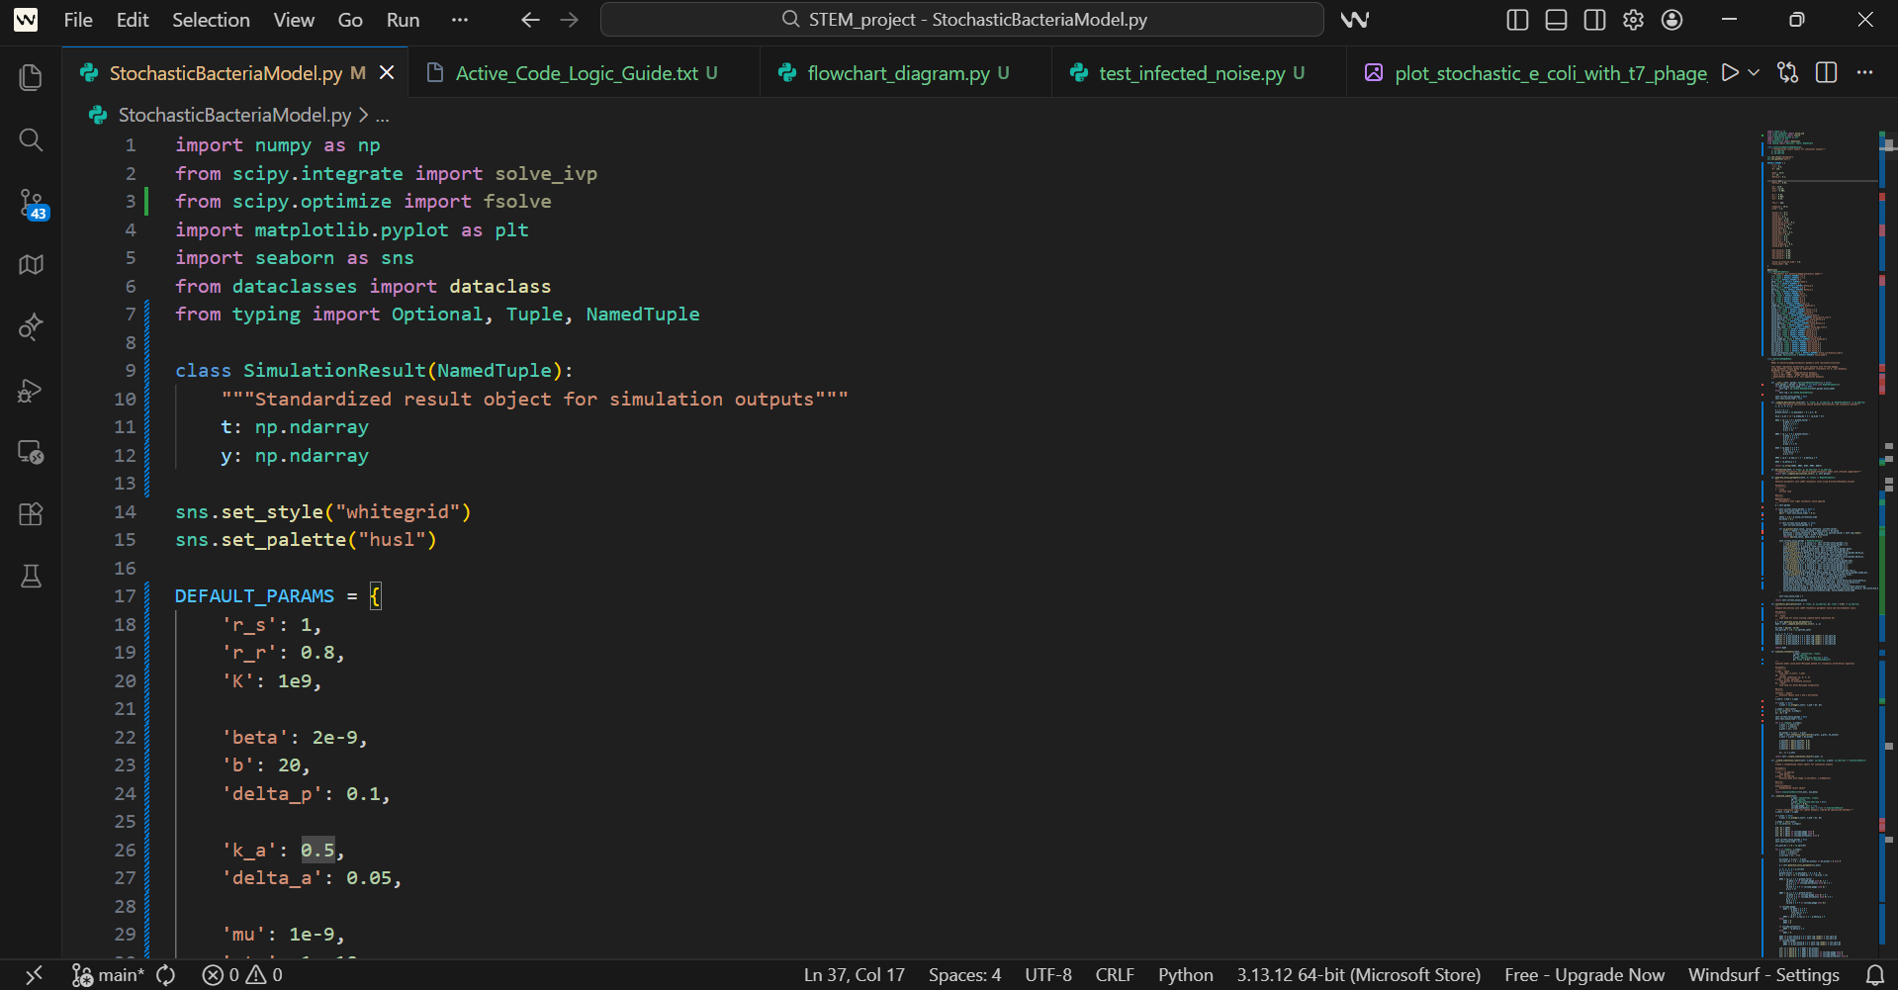This screenshot has width=1898, height=990.
Task: Toggle the secondary sidebar
Action: click(1593, 19)
